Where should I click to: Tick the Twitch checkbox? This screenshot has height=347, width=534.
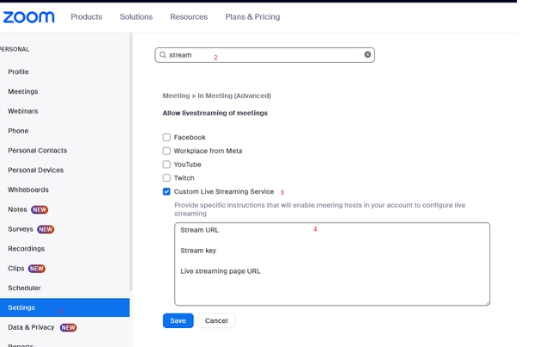pos(167,179)
